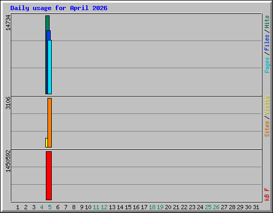Click the blue Files legend label
Image resolution: width=273 pixels, height=213 pixels.
[x=267, y=43]
